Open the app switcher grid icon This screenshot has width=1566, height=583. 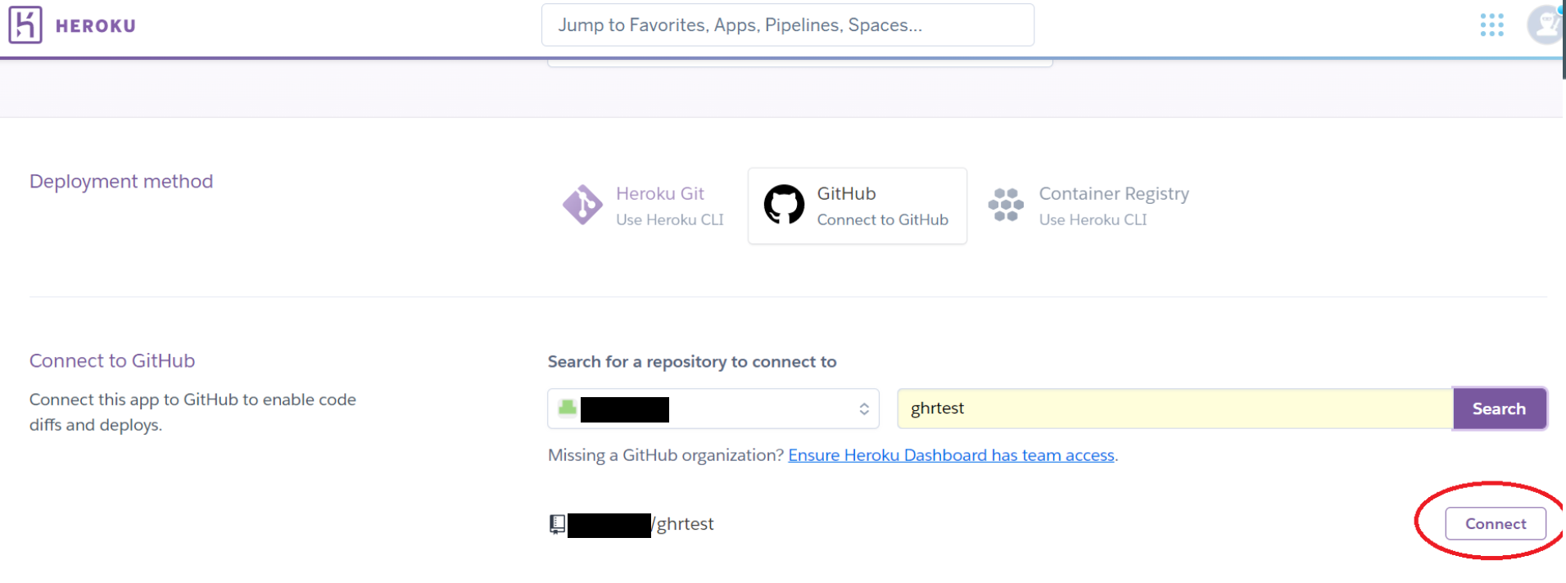pos(1491,25)
